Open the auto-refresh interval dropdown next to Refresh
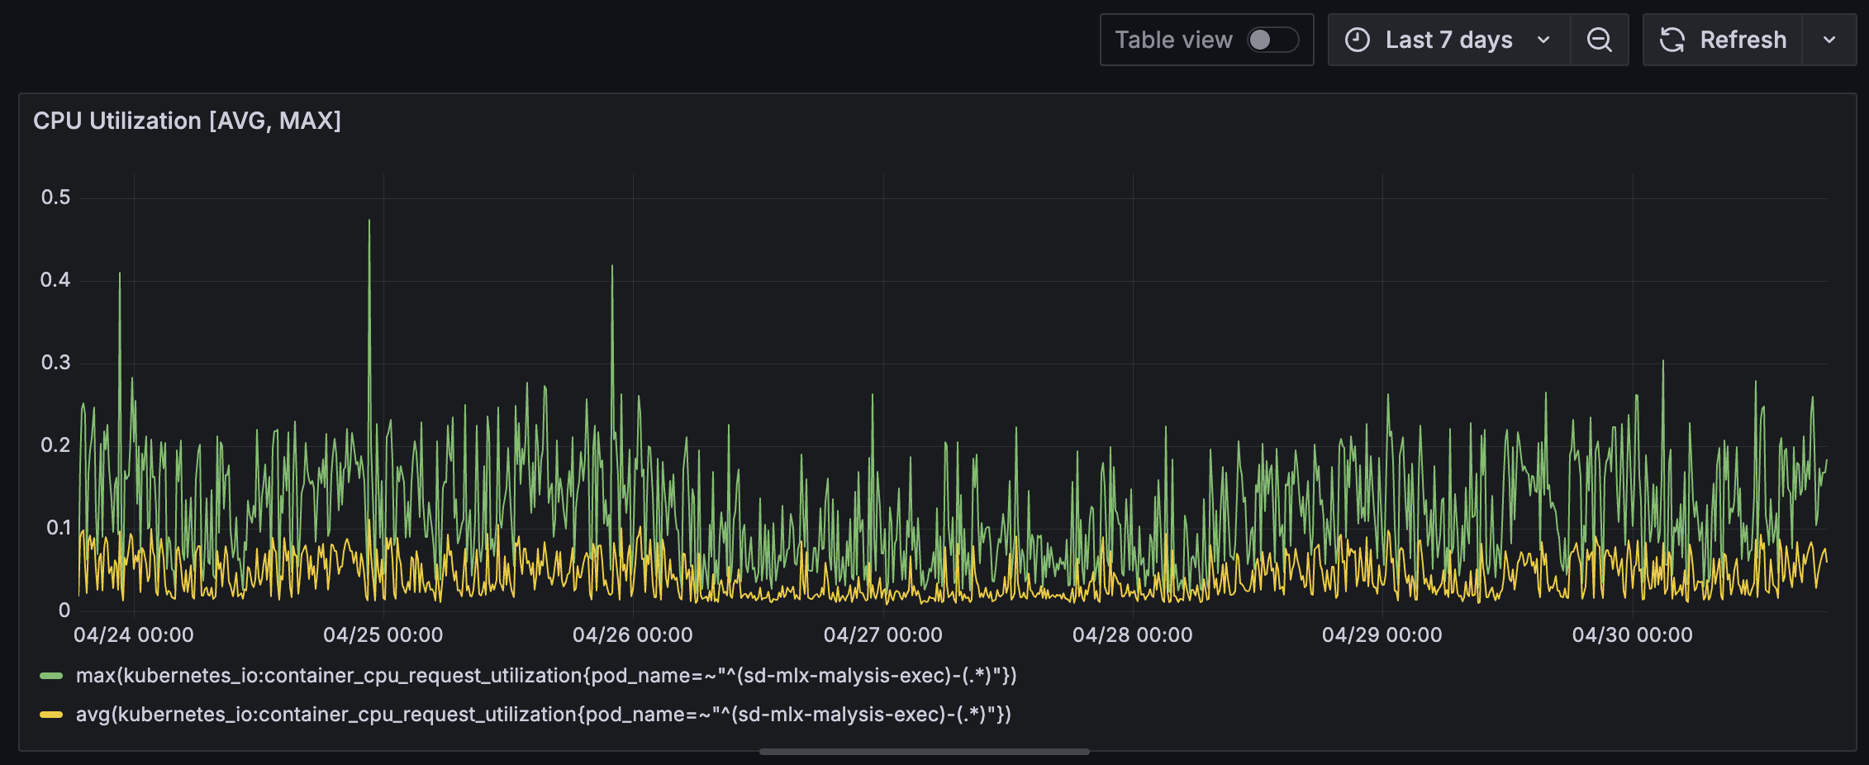 click(x=1830, y=39)
